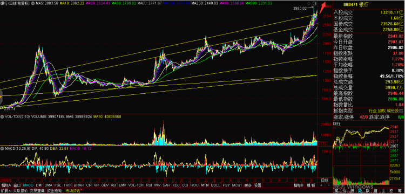Switch to the 资金流向 tab
Screen dimensions: 405x194
(55, 191)
